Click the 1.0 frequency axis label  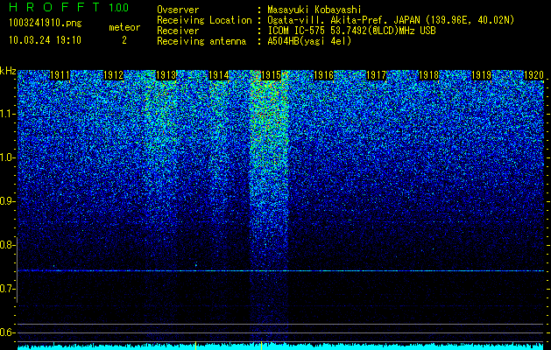pos(7,158)
